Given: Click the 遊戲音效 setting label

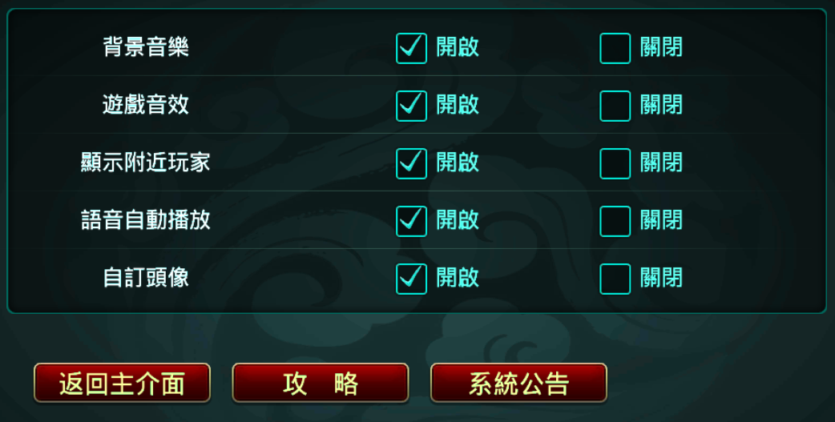Looking at the screenshot, I should pos(146,105).
